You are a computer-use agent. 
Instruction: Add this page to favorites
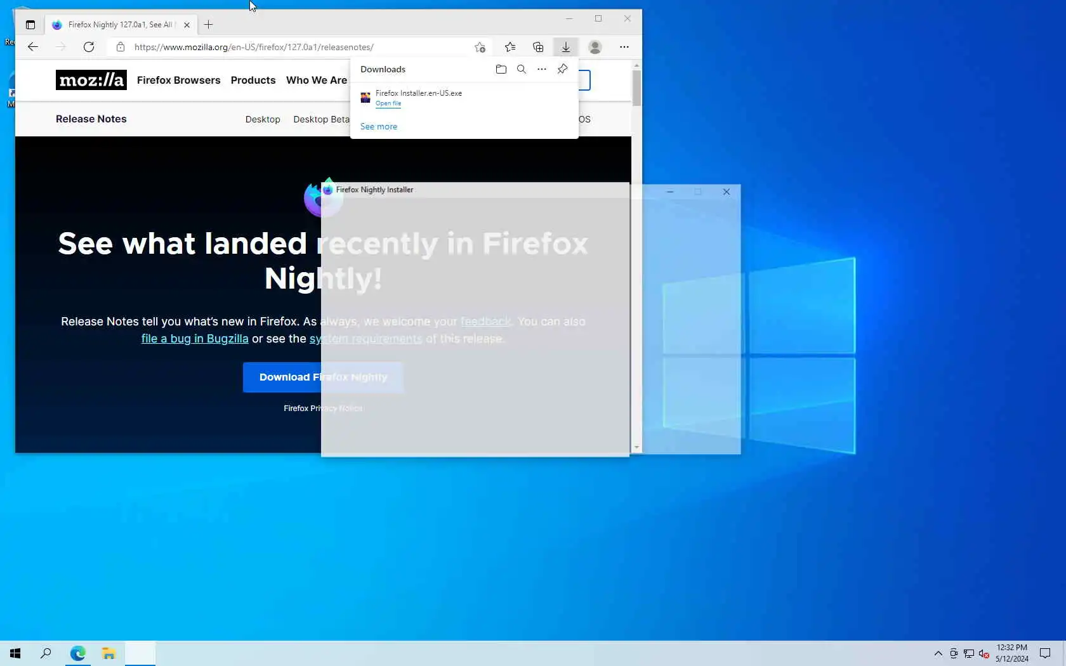click(480, 47)
